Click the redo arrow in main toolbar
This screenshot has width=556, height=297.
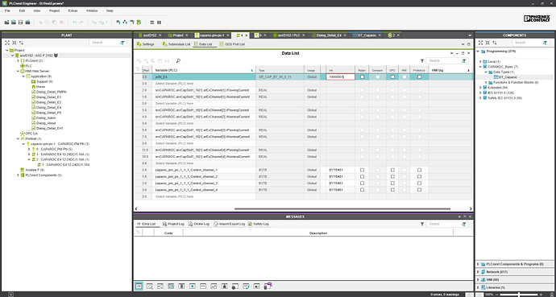click(x=81, y=23)
